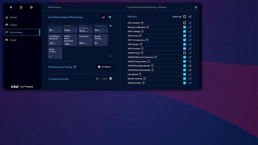Open the list menu icon in sidebar

(x=21, y=7)
